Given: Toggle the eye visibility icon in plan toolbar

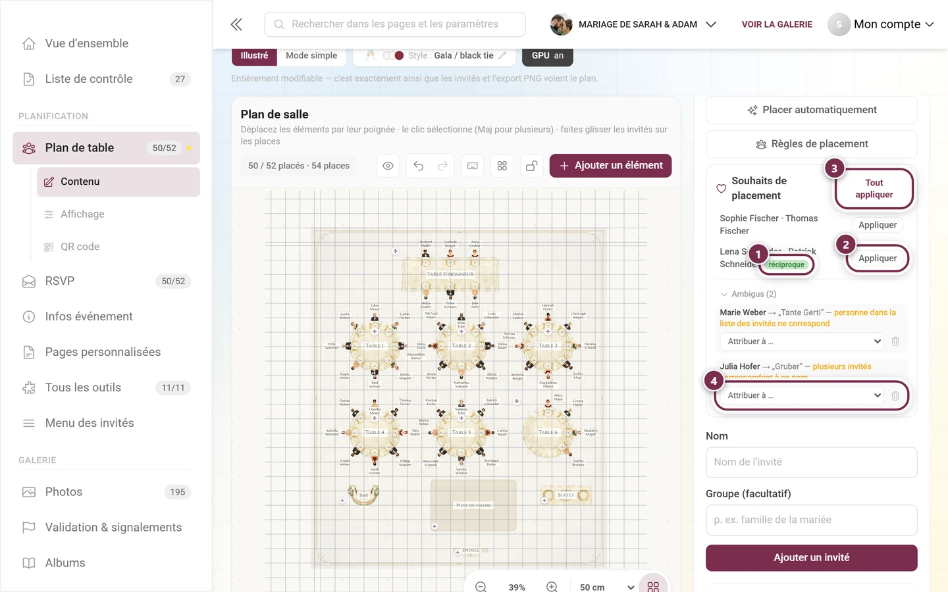Looking at the screenshot, I should [x=388, y=166].
